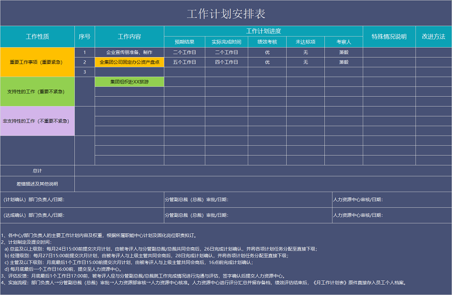The height and width of the screenshot is (295, 452).
Task: Click the 差错描述及其他说明 label cell
Action: (37, 184)
